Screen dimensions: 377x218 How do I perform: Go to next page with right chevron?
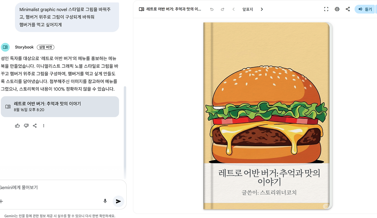(x=262, y=9)
